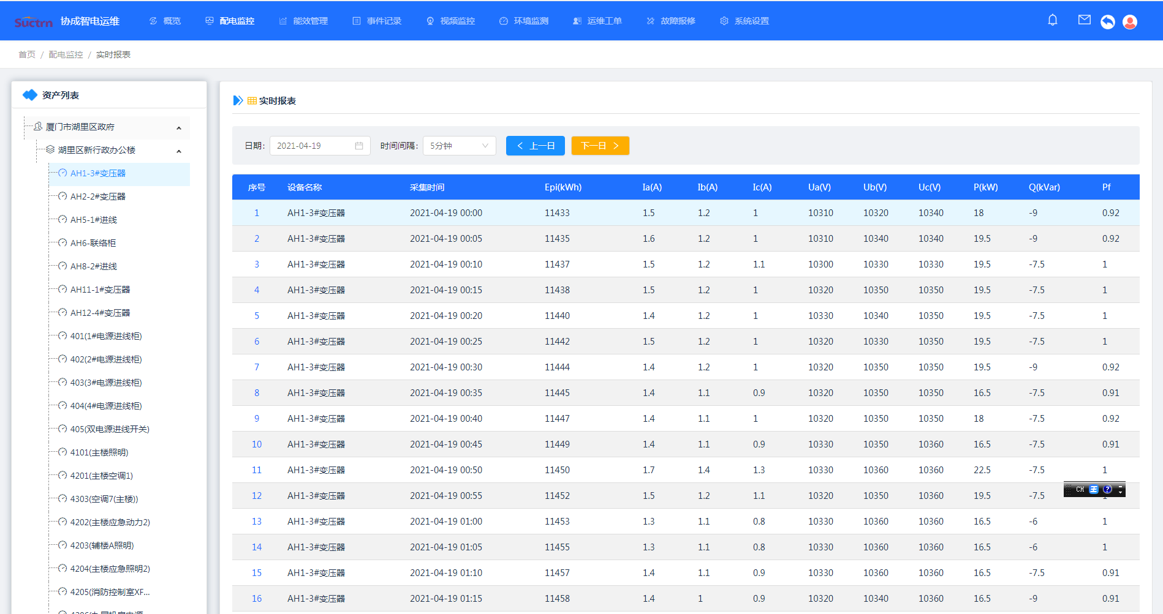Open the mail envelope icon
The height and width of the screenshot is (614, 1163).
point(1084,20)
